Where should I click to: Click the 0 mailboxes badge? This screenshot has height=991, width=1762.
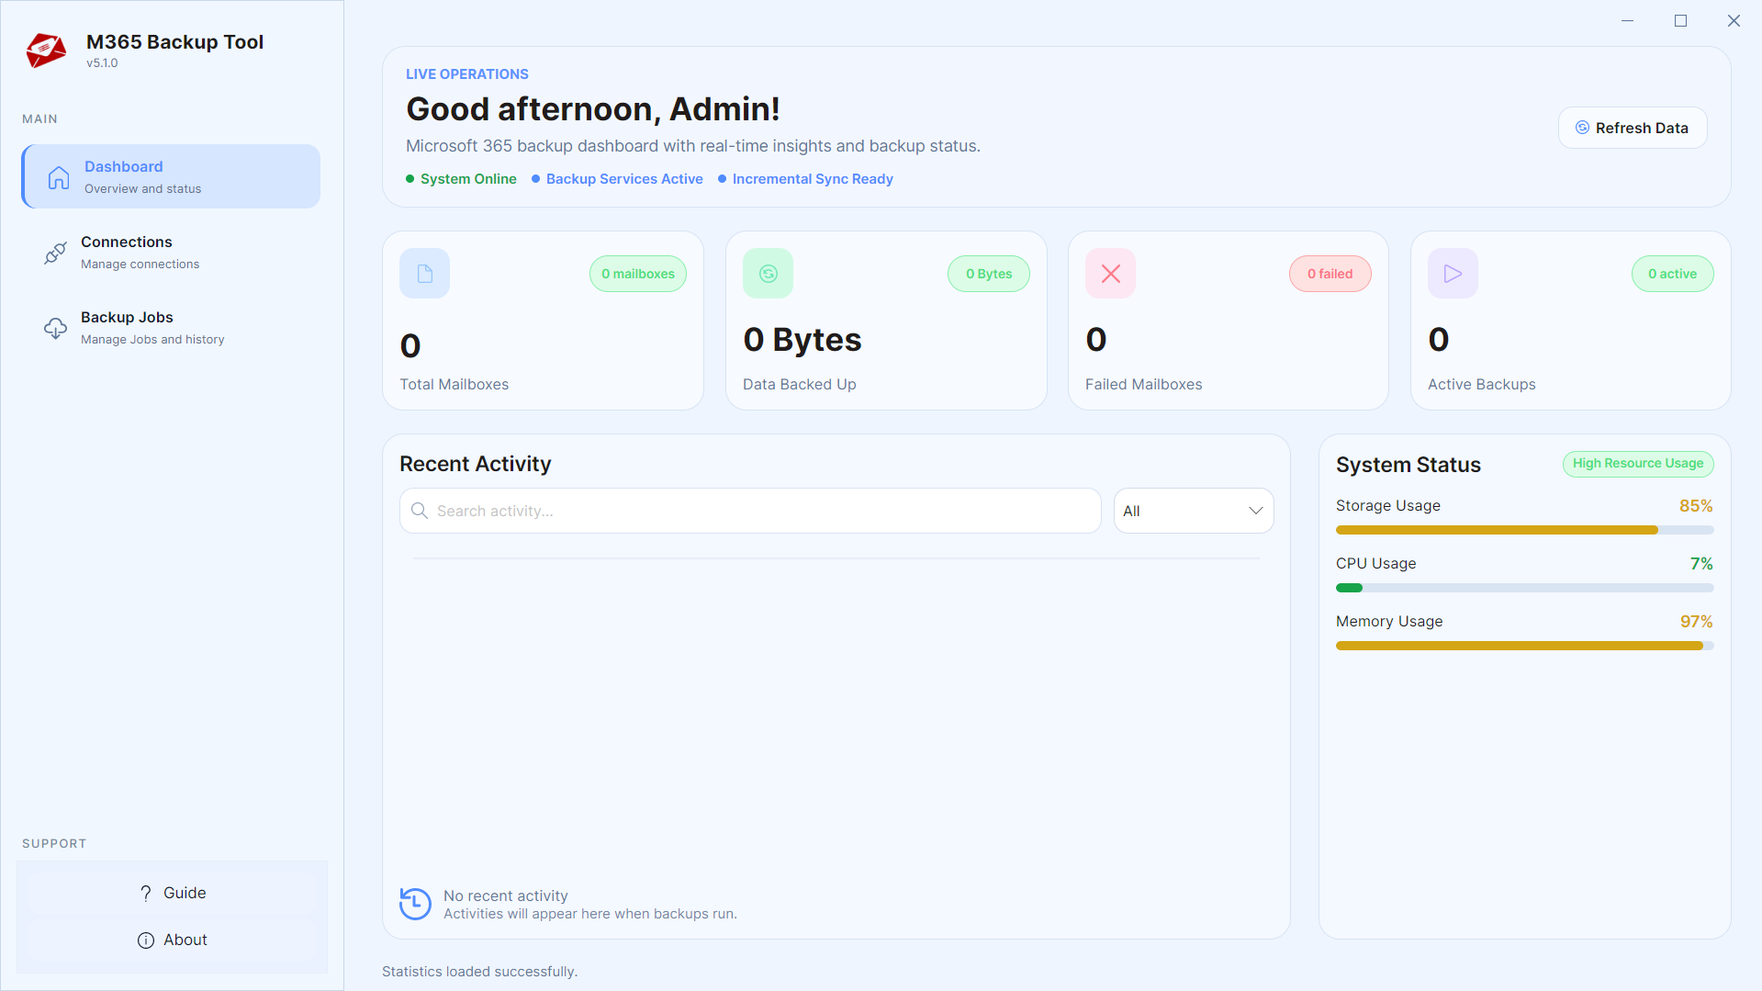(637, 274)
